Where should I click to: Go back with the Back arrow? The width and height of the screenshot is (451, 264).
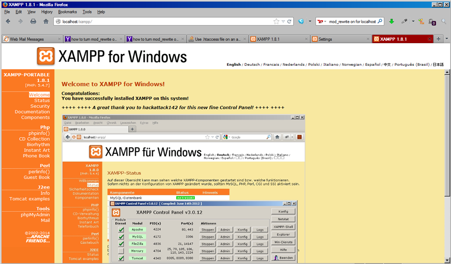point(8,21)
